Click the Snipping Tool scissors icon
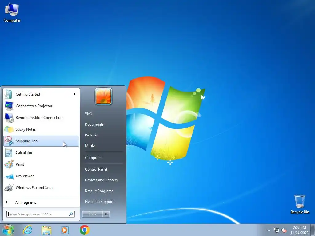The height and width of the screenshot is (236, 315). click(x=9, y=141)
